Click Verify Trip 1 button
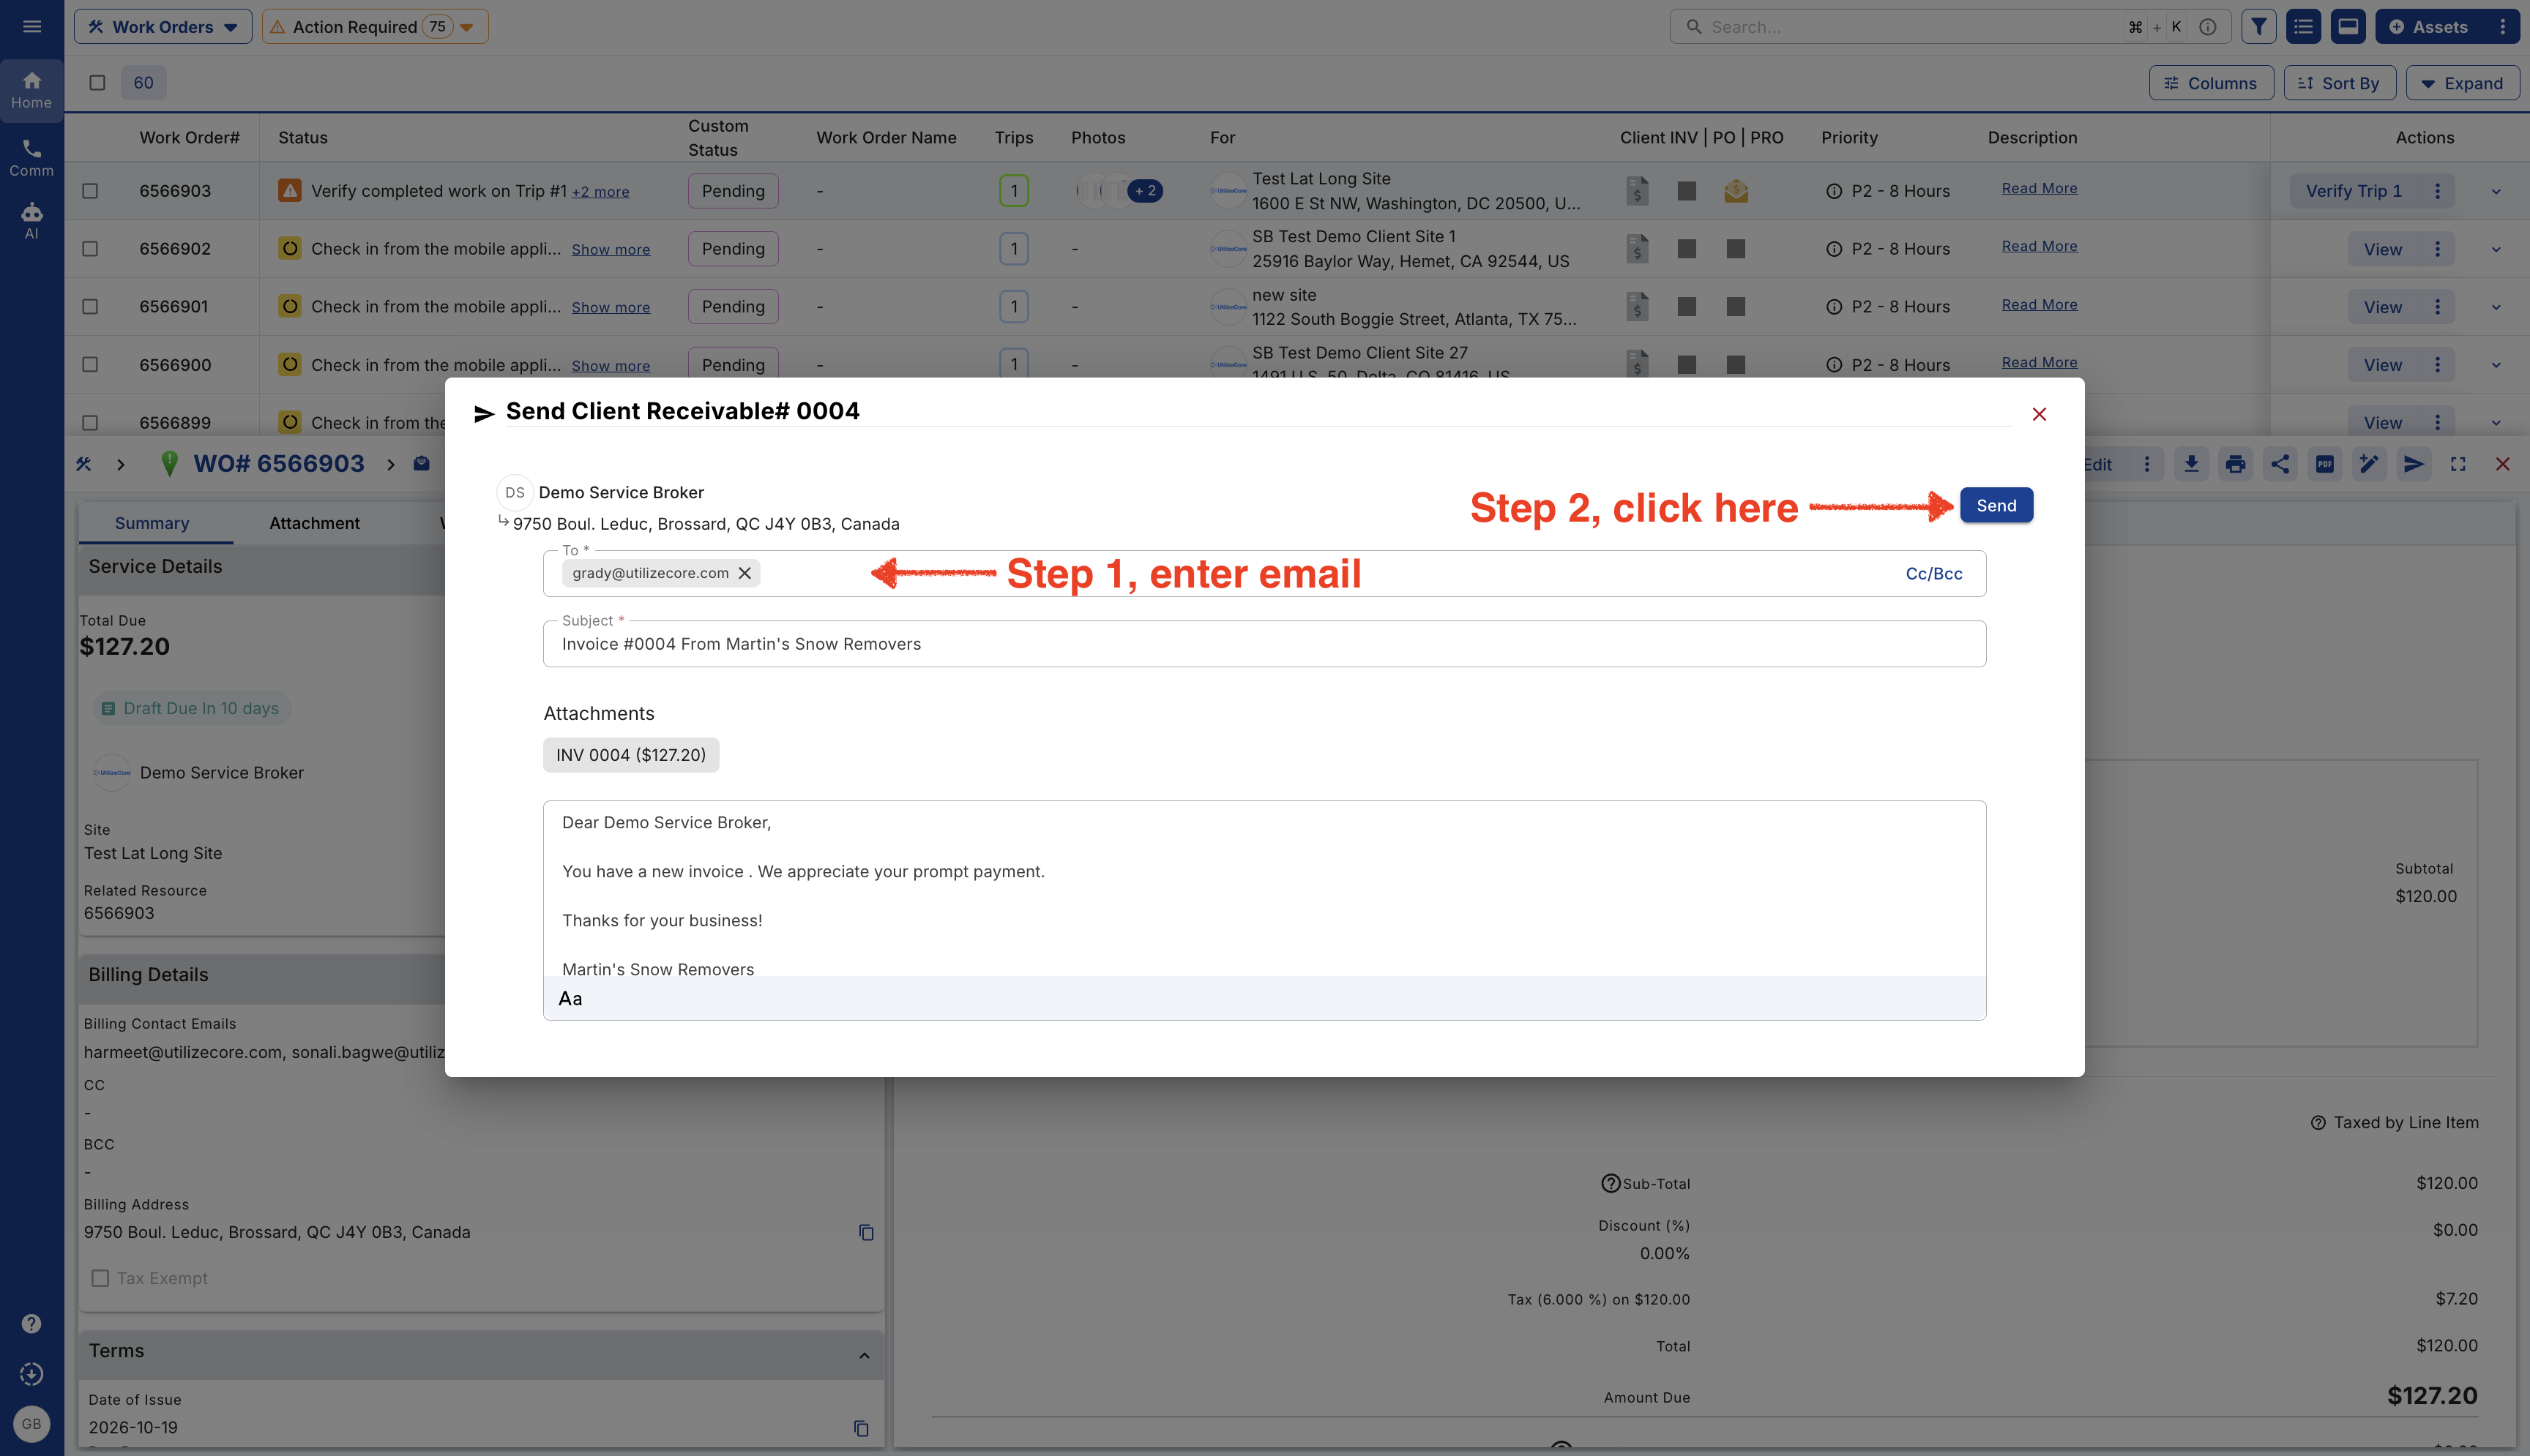Image resolution: width=2530 pixels, height=1456 pixels. click(x=2353, y=191)
